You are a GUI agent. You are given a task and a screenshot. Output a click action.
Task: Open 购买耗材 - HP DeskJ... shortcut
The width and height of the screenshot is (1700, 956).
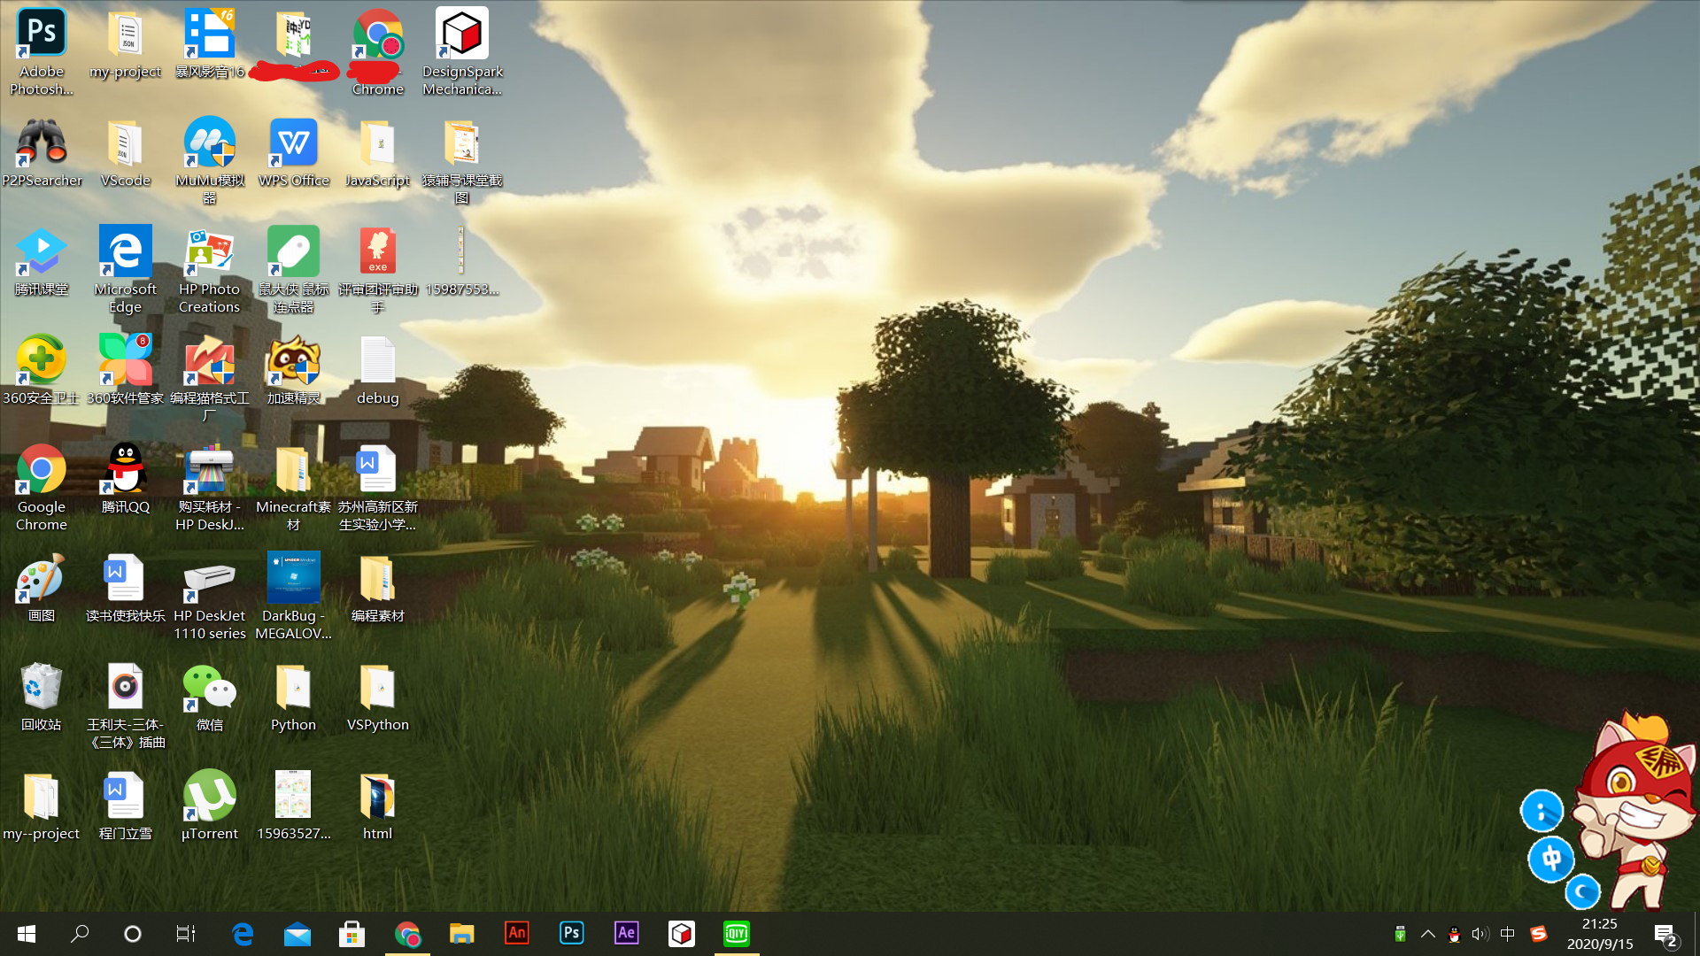coord(210,488)
